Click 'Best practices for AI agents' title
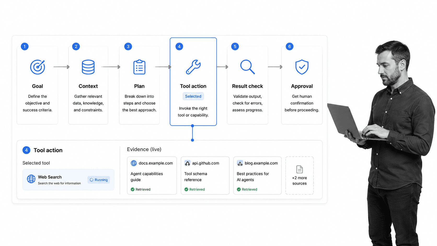This screenshot has width=437, height=246. point(253,177)
